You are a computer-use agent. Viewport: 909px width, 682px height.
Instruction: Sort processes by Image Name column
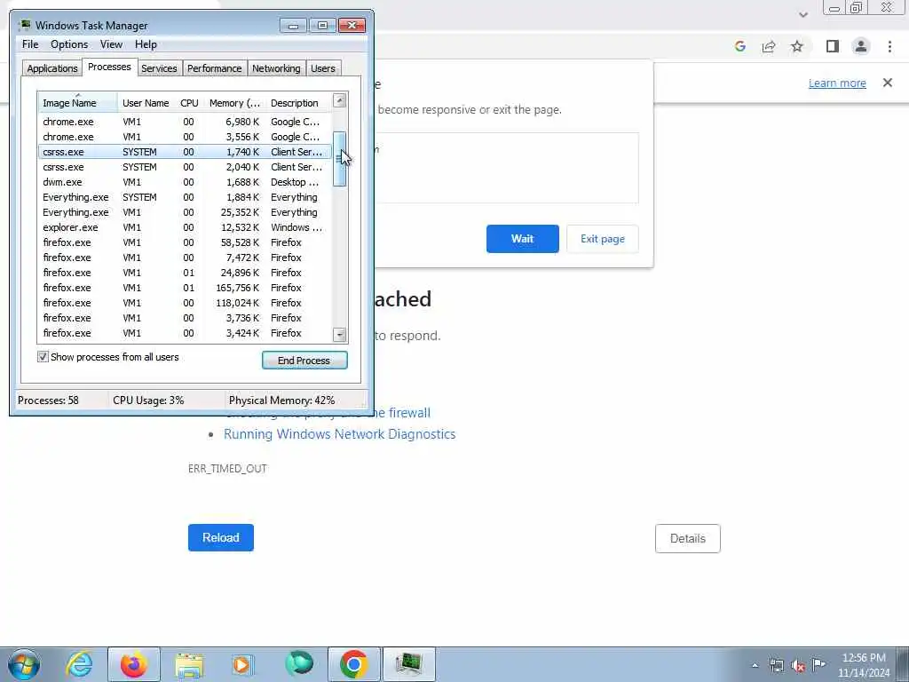pos(78,103)
